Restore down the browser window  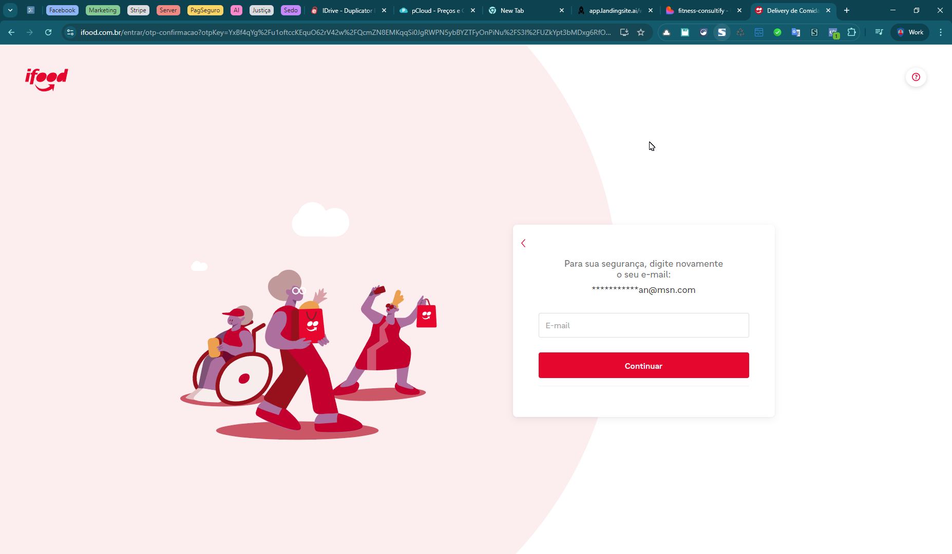tap(917, 10)
